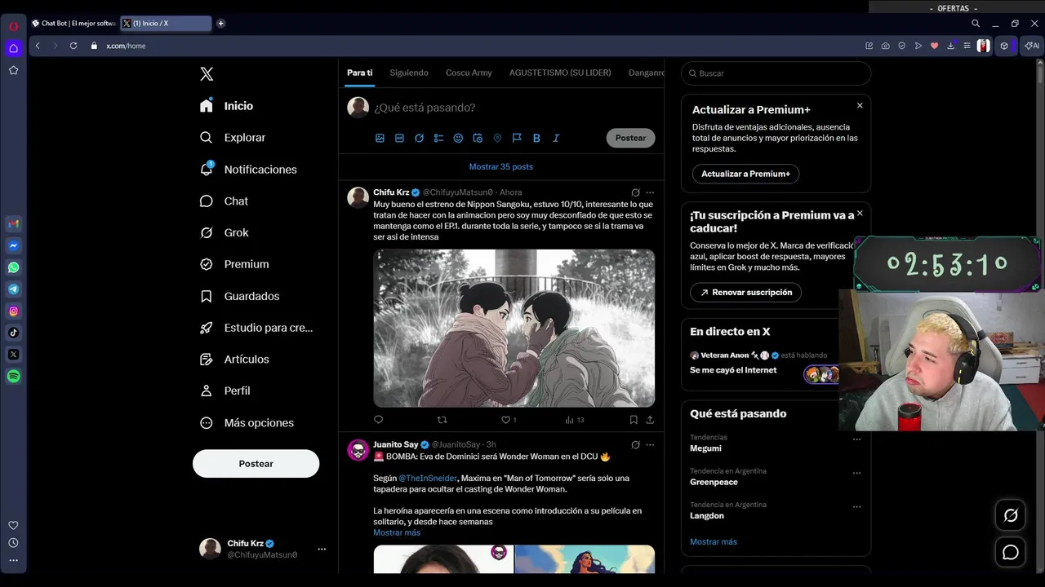Open the X panel in Opera sidebar

(13, 354)
